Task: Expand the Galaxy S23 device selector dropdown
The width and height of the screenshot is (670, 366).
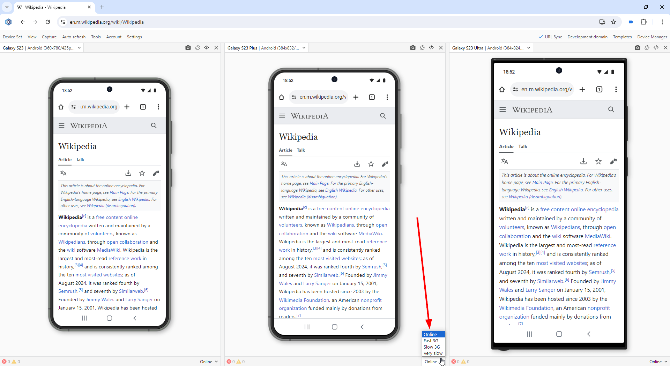Action: [79, 48]
